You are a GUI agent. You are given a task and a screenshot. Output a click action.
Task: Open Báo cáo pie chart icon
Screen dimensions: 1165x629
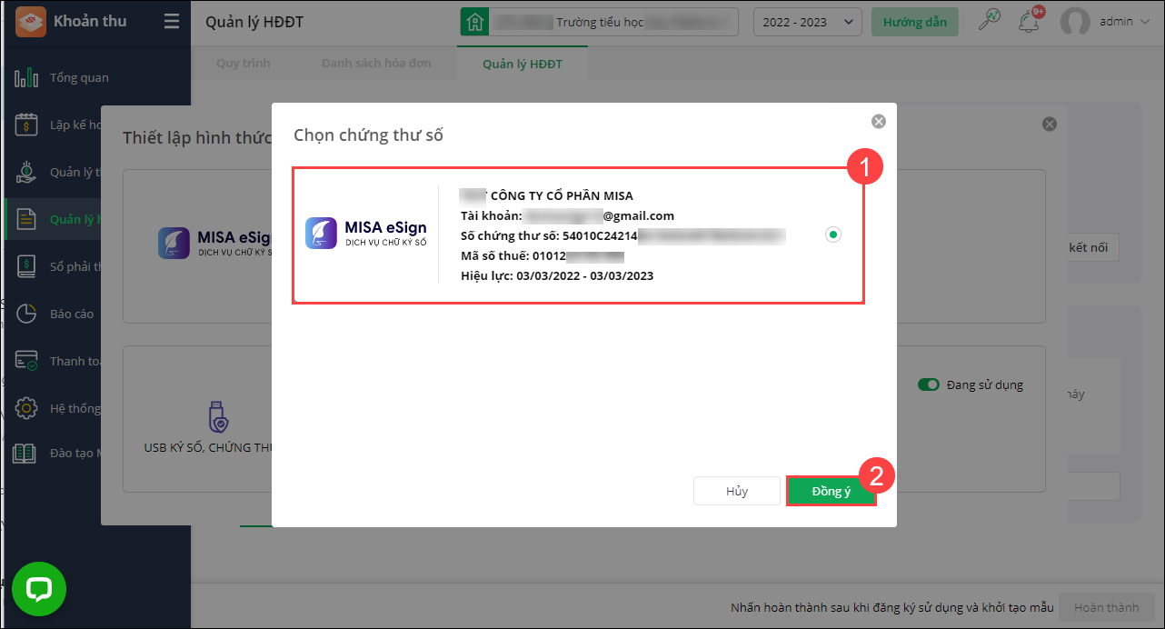click(26, 314)
